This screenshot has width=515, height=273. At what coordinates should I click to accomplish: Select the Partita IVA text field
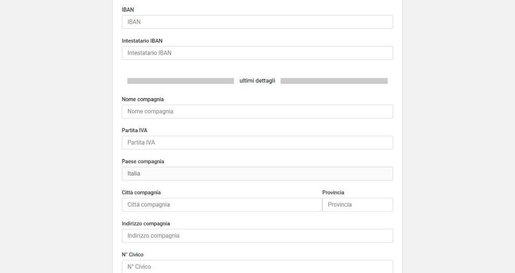[257, 142]
